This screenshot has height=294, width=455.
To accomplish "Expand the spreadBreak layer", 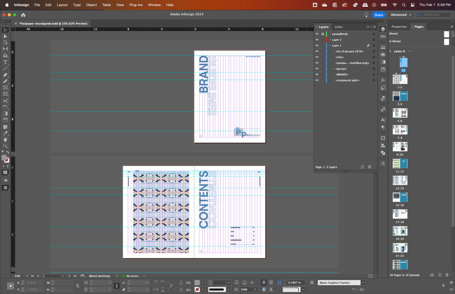I will [330, 34].
